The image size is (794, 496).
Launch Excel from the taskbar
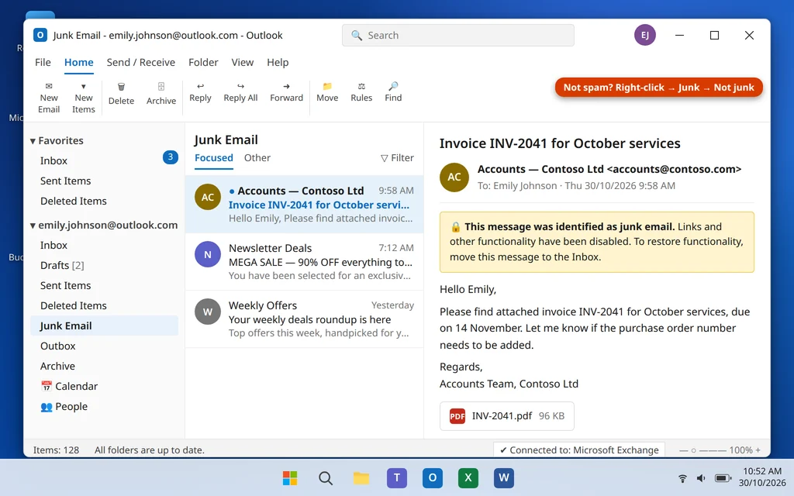[468, 477]
